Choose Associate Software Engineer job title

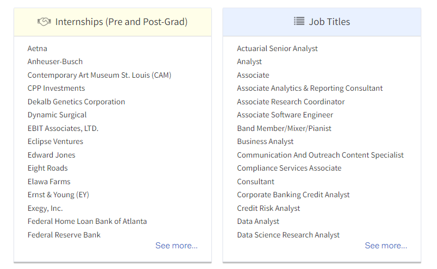coord(285,115)
